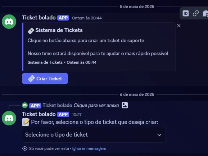Dismiss message via Ignorar mensagem link
The width and height of the screenshot is (208, 156).
89,148
